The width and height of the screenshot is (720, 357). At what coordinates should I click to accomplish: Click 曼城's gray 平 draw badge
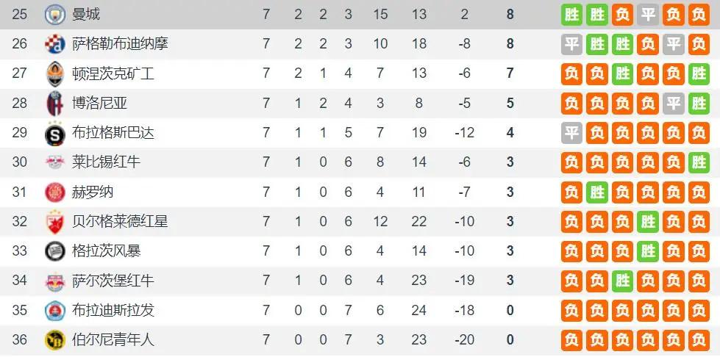point(648,14)
